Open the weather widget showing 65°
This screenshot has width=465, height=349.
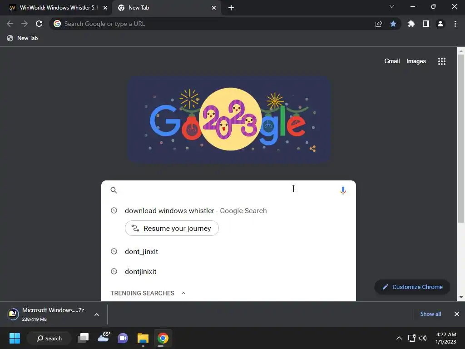(x=104, y=337)
